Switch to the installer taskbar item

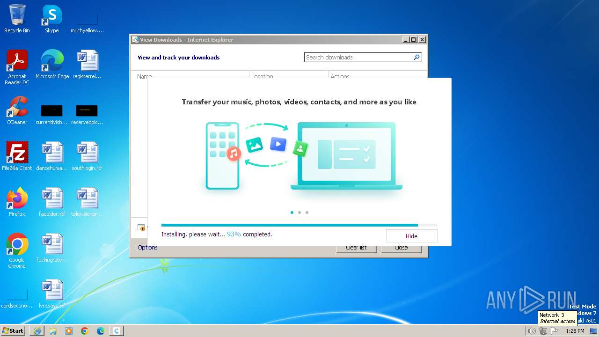pos(117,331)
